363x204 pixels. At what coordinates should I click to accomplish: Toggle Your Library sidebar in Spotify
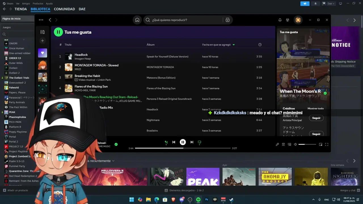point(43,32)
